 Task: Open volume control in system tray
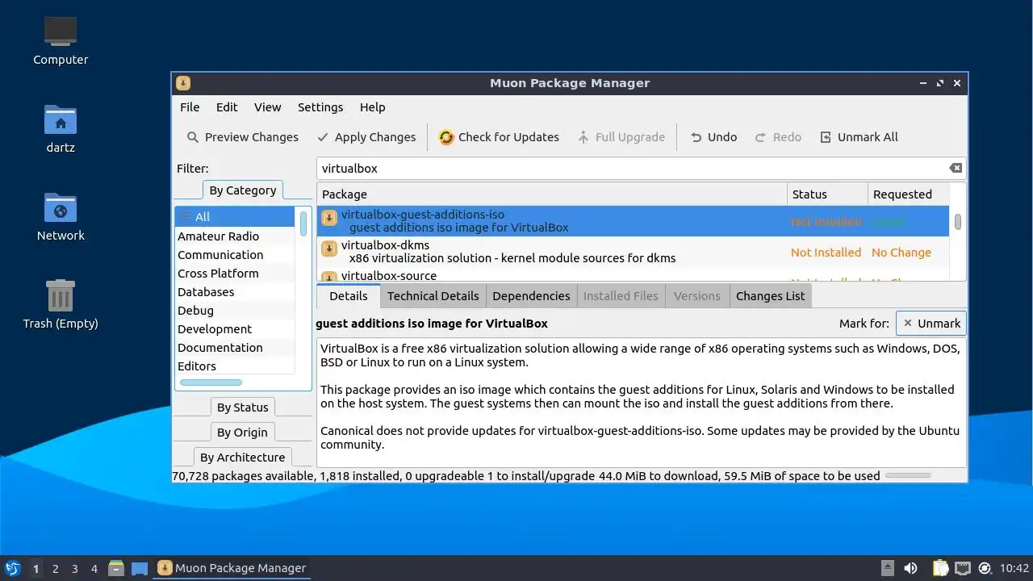click(910, 568)
